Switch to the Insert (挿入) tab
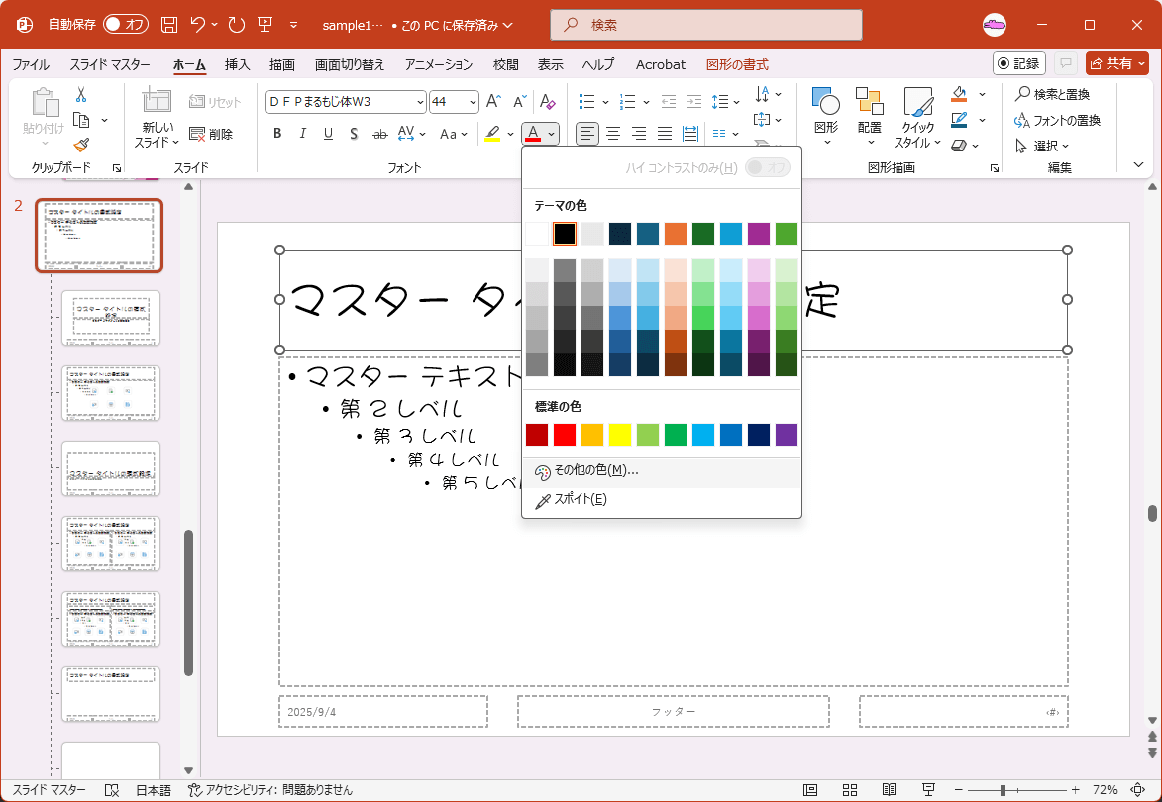The width and height of the screenshot is (1162, 802). coord(238,64)
